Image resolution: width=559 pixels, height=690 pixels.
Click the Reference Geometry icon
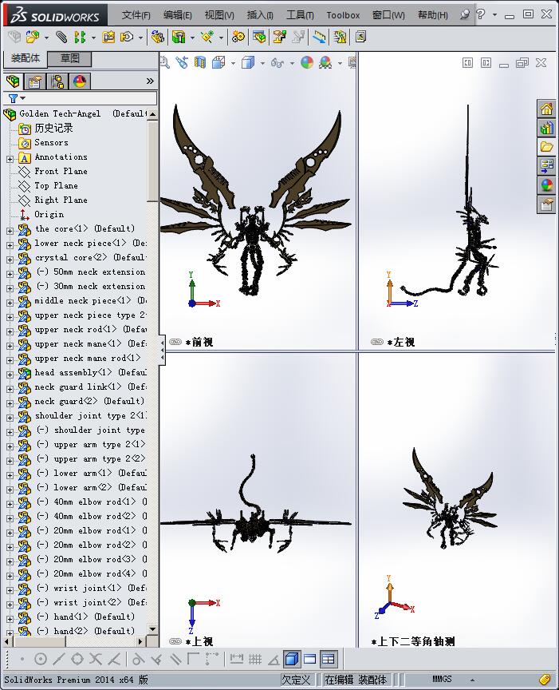pos(207,37)
